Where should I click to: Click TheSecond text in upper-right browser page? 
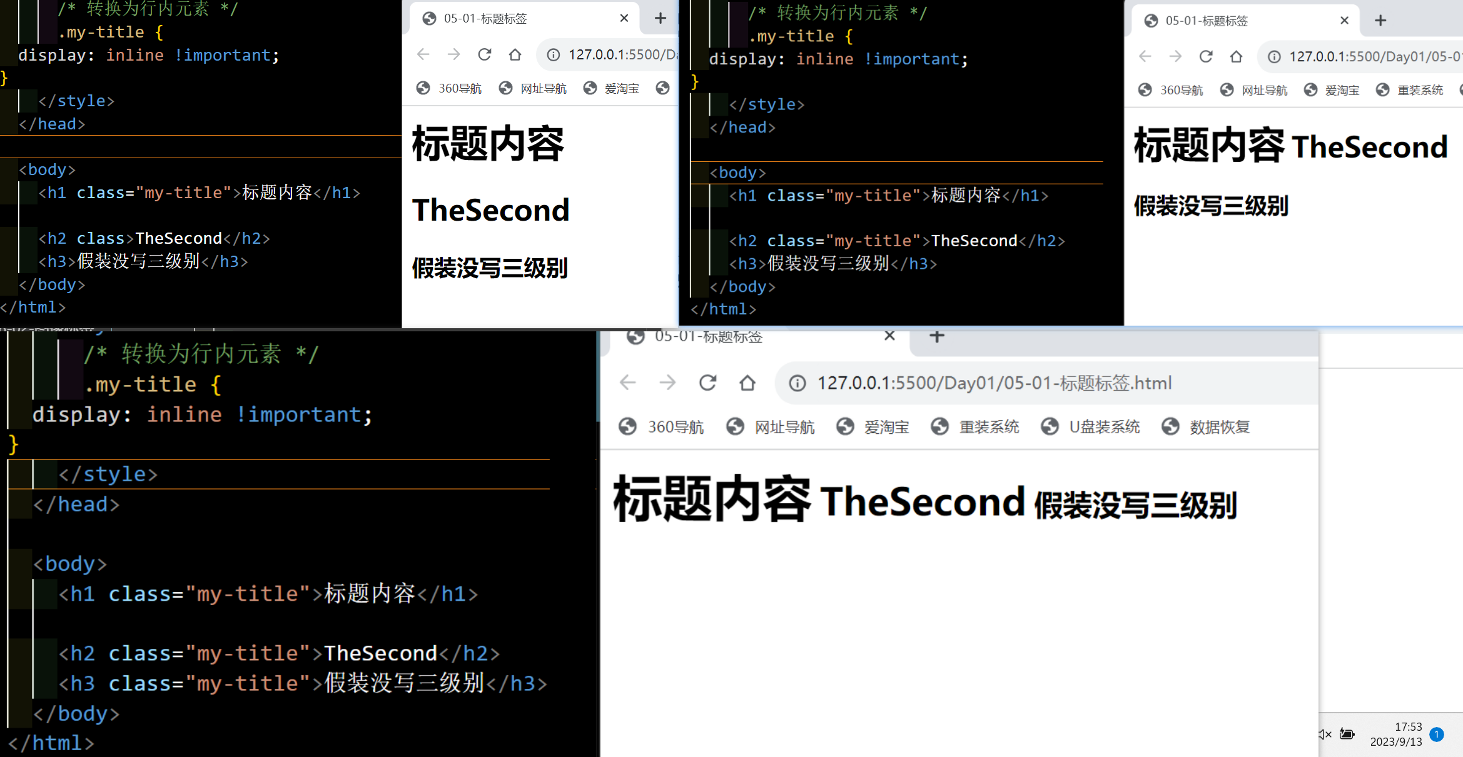[1370, 148]
